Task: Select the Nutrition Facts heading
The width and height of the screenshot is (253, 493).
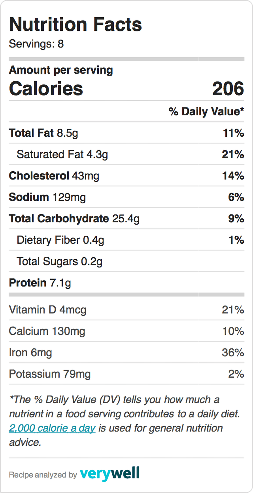Action: pos(75,24)
